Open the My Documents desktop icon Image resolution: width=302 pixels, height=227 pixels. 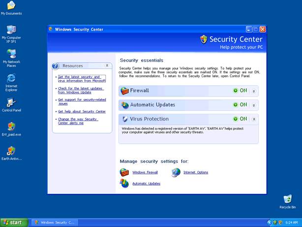(11, 5)
